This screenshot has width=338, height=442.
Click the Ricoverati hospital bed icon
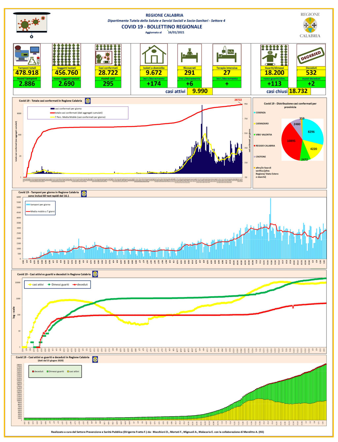189,55
